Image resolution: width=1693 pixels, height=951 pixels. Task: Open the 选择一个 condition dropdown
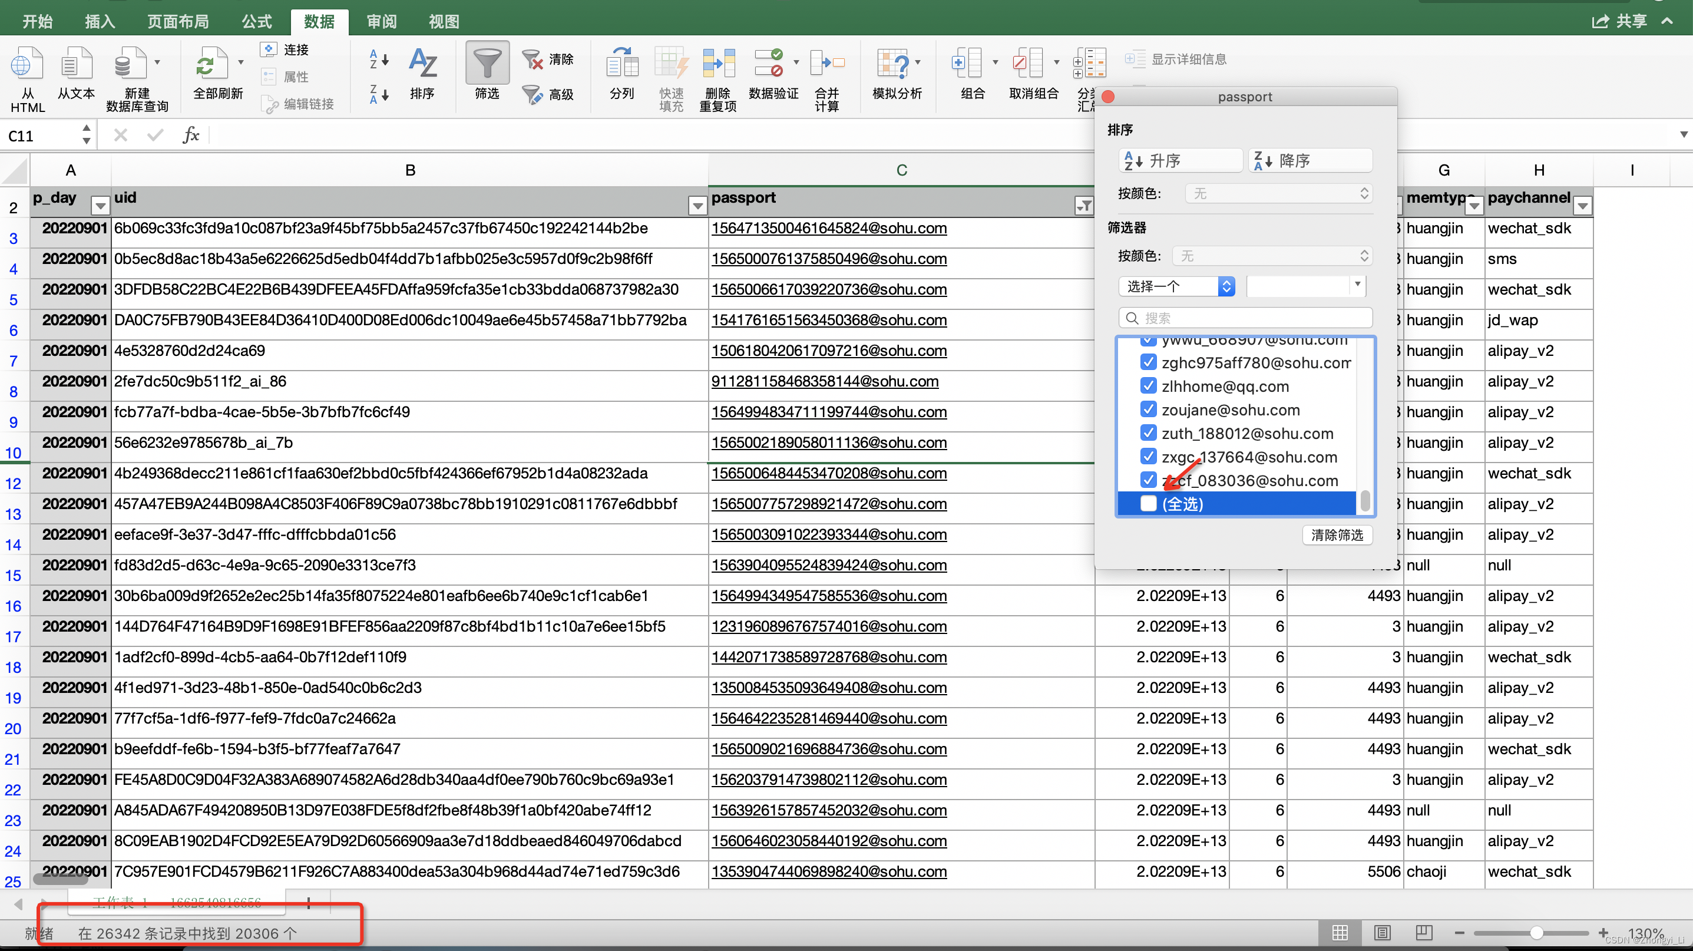tap(1176, 286)
